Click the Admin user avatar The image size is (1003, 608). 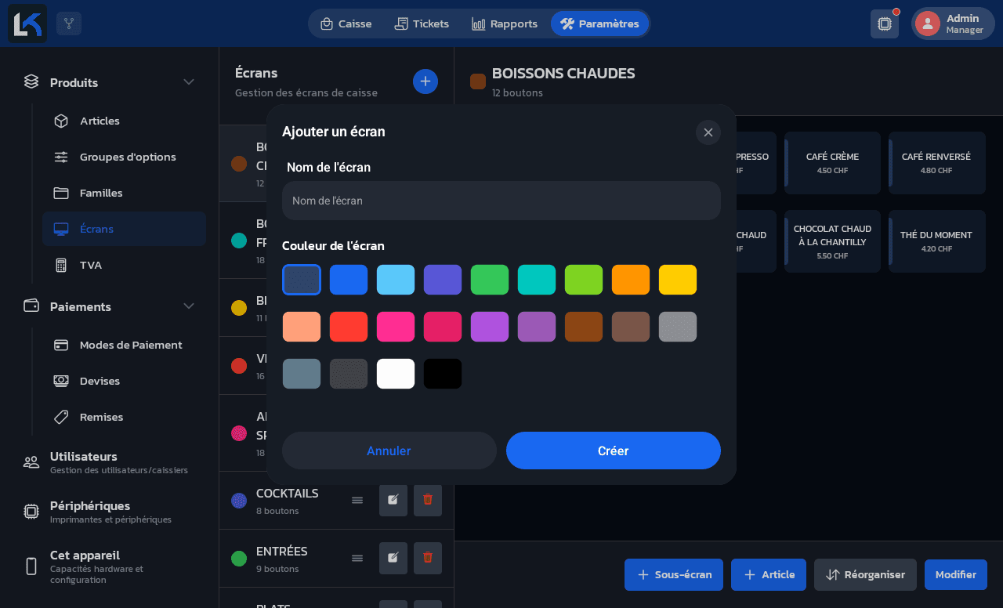(x=928, y=24)
